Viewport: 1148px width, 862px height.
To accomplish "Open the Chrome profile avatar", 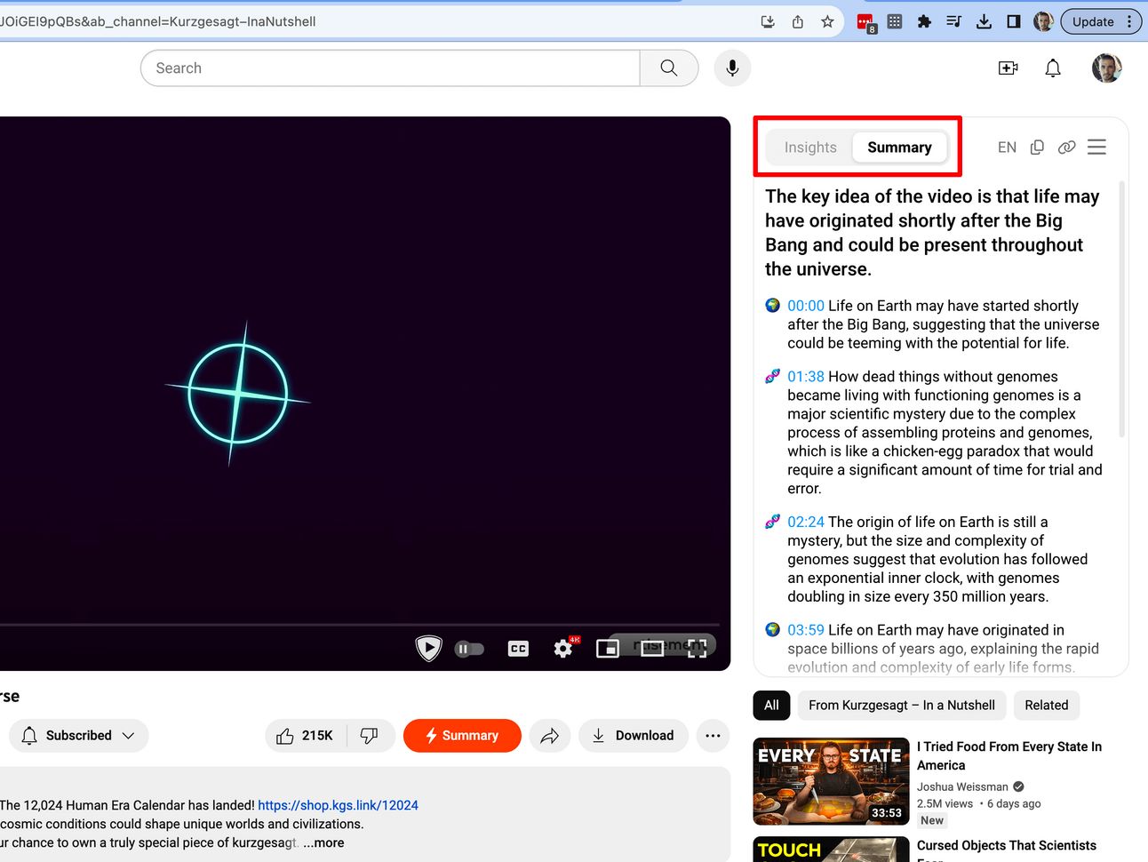I will click(x=1043, y=21).
